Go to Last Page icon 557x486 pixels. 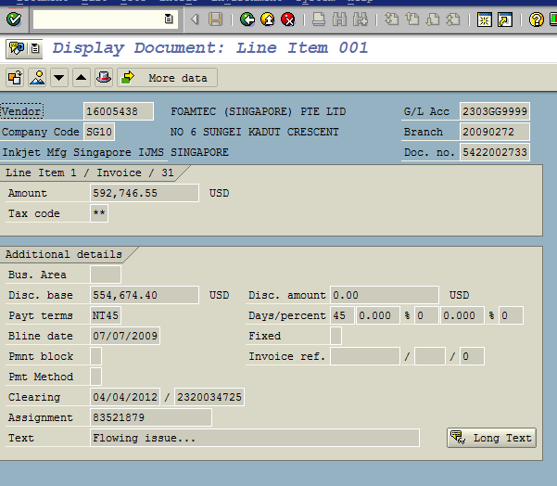click(453, 19)
